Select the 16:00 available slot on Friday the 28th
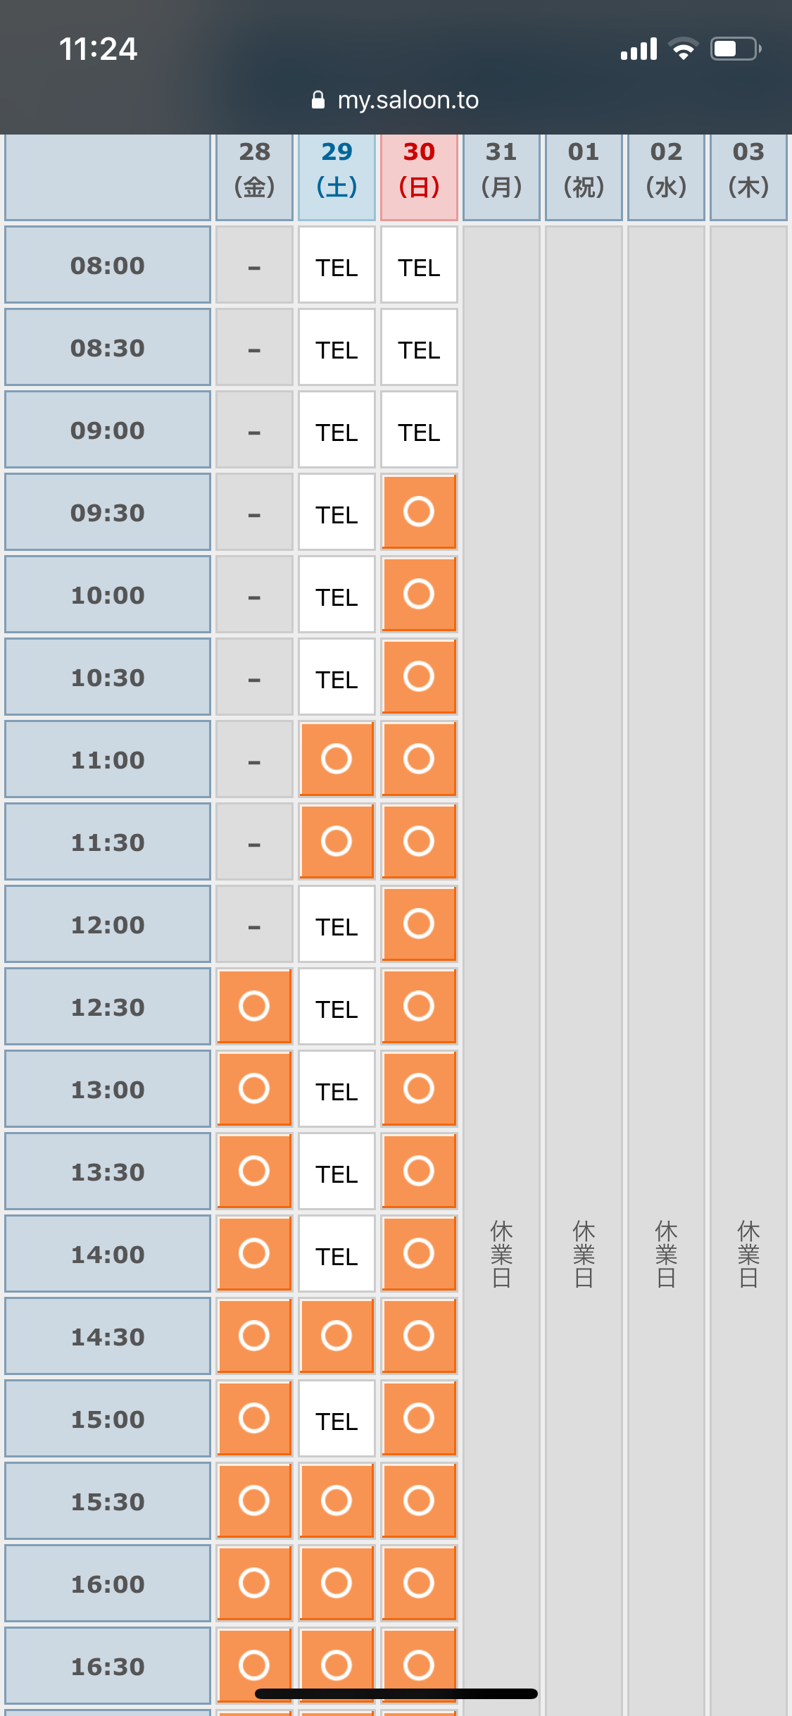 pos(254,1583)
